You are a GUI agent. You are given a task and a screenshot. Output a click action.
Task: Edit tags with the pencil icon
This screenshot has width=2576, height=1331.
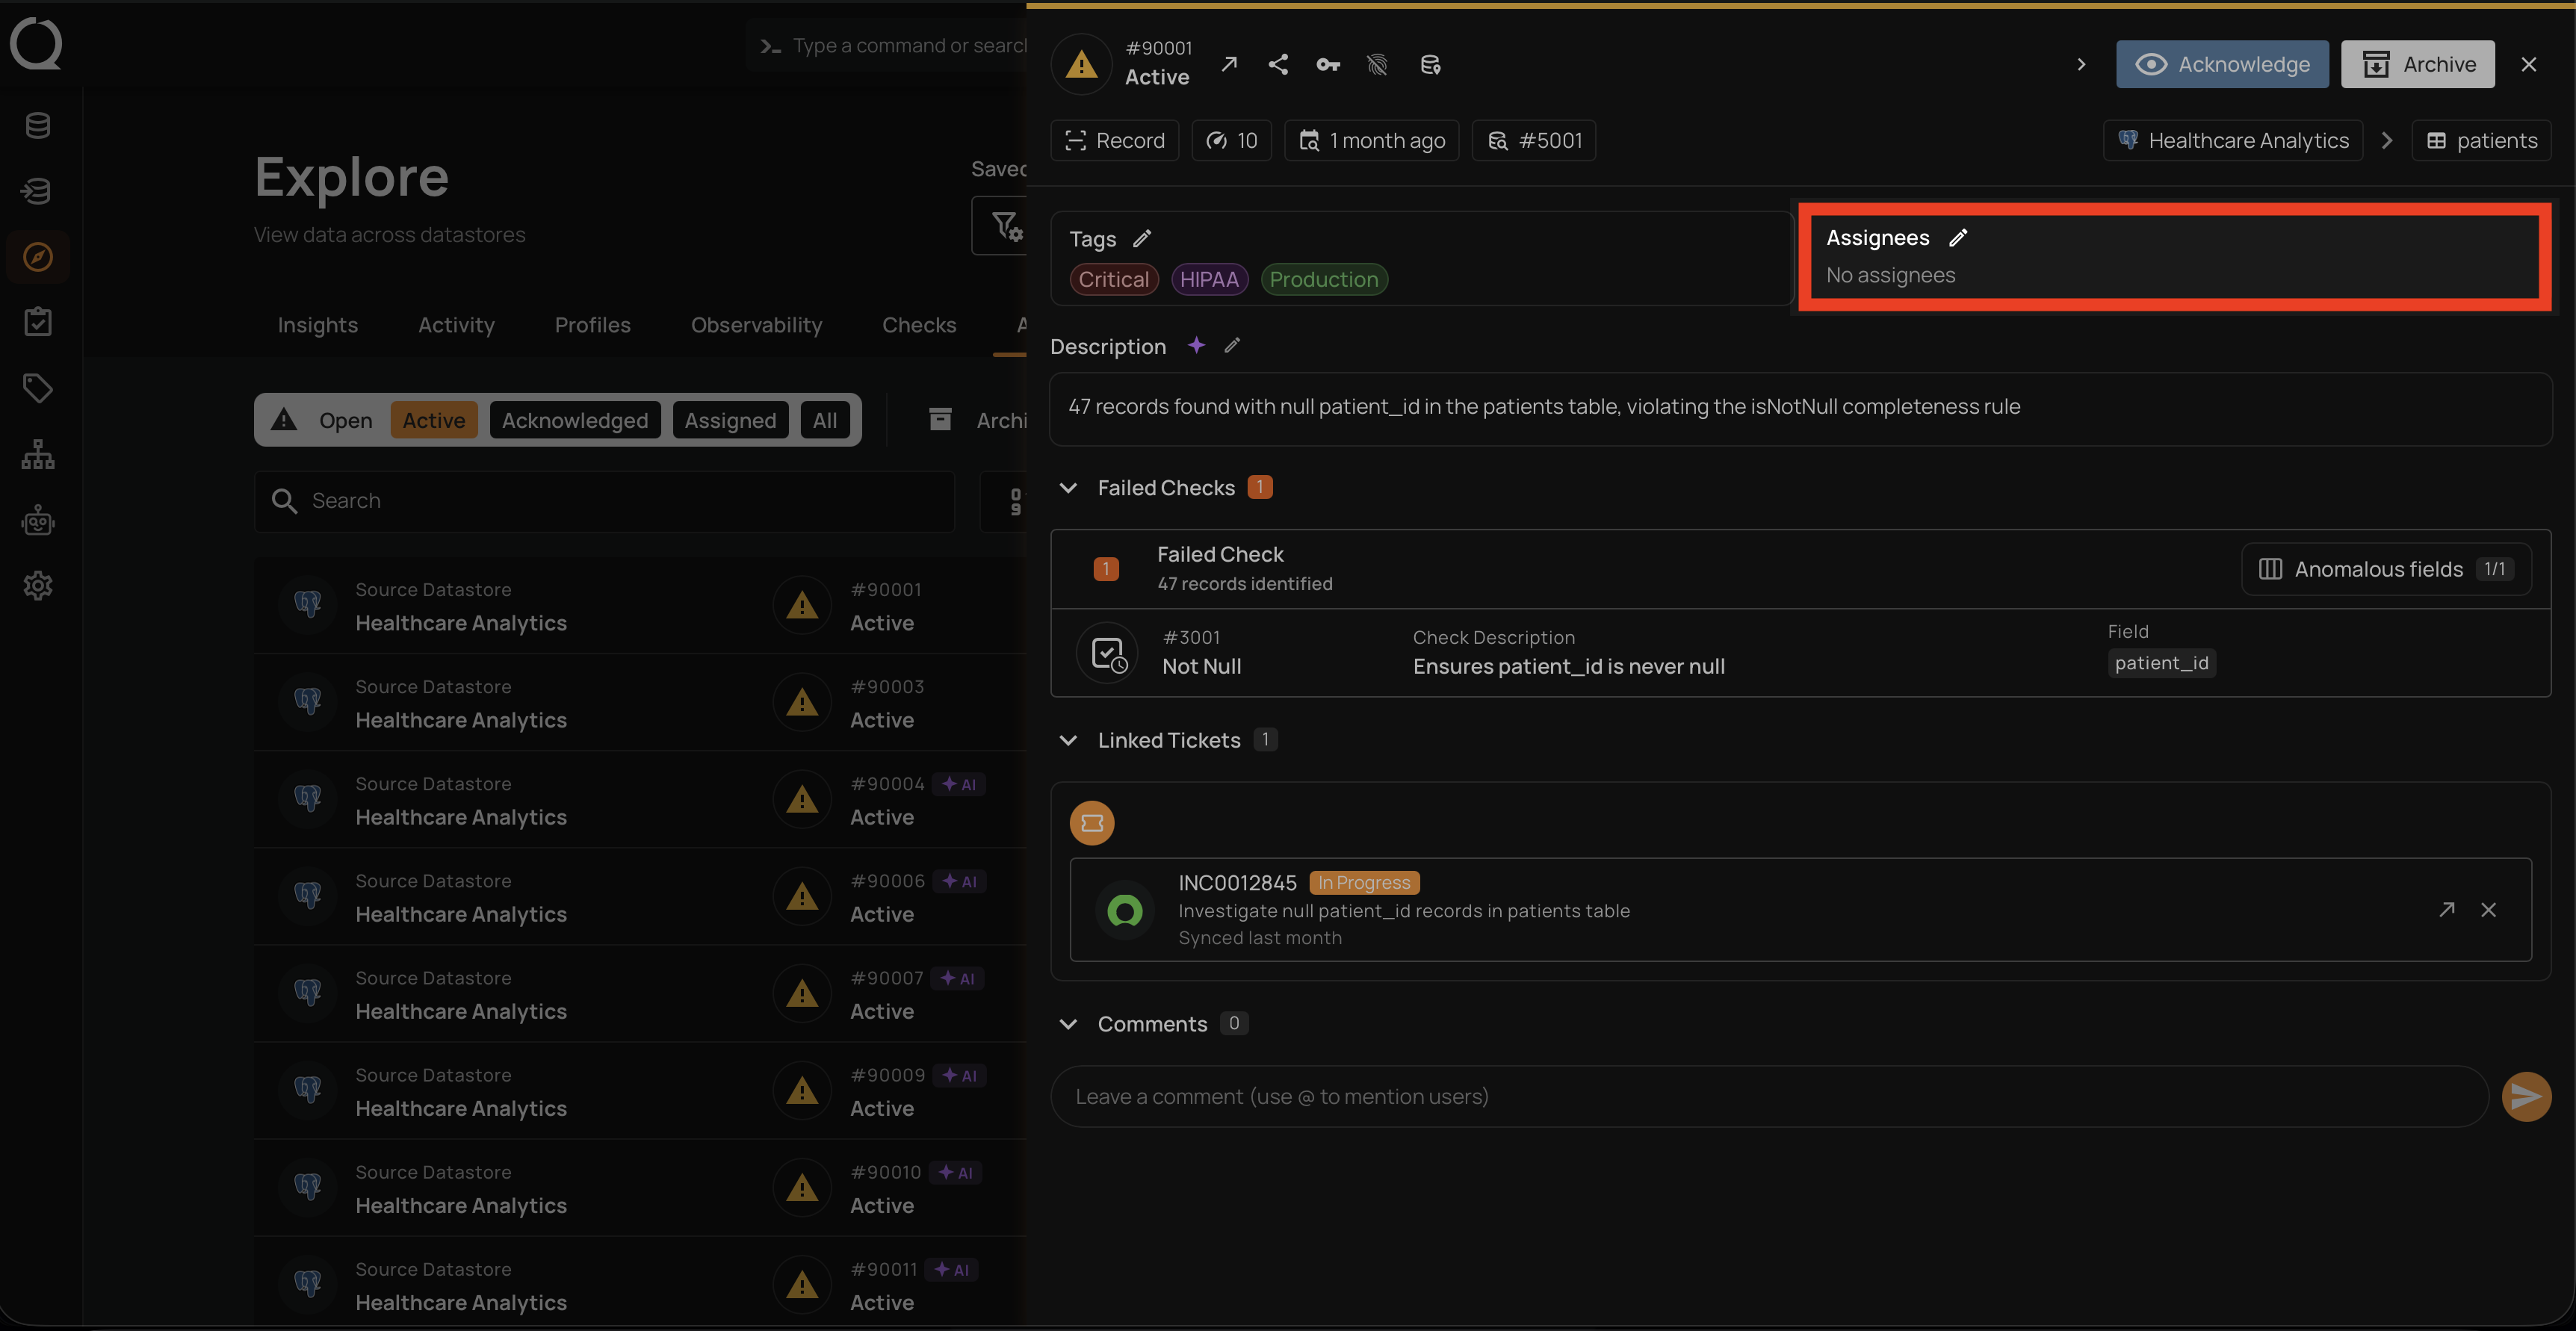(x=1142, y=238)
